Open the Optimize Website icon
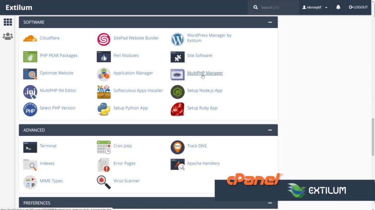This screenshot has height=210, width=375. (x=30, y=74)
